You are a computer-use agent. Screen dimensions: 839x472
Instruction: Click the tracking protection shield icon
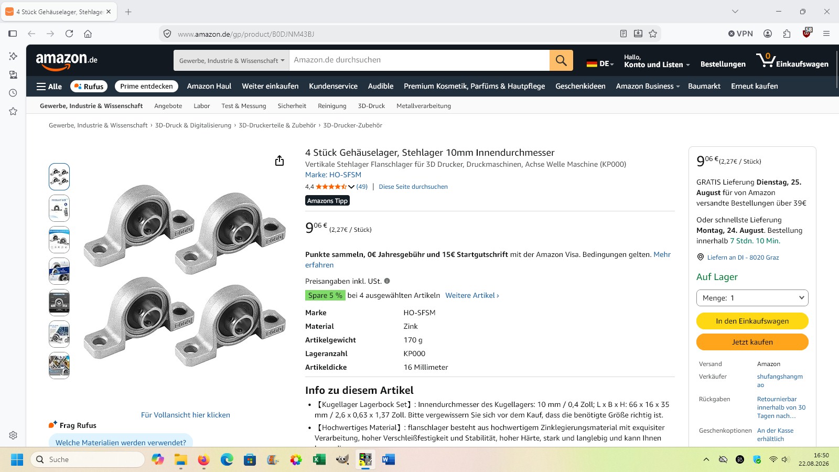[167, 34]
